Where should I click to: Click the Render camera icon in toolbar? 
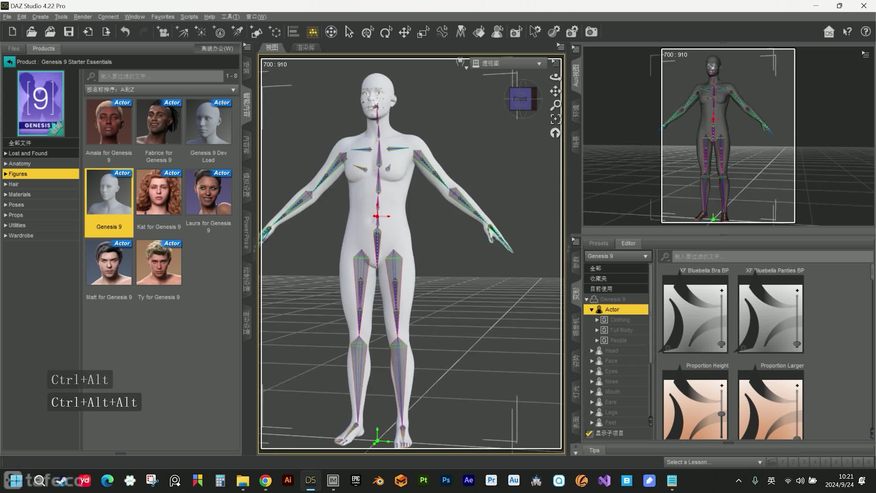591,32
